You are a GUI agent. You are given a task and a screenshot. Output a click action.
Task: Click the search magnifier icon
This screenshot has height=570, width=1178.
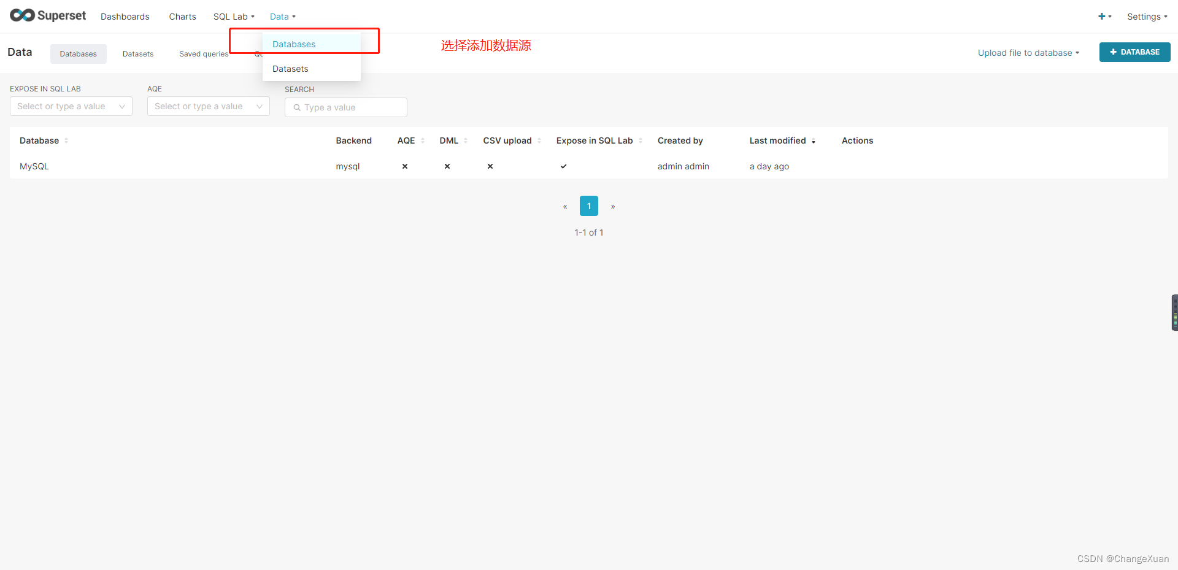[x=297, y=107]
